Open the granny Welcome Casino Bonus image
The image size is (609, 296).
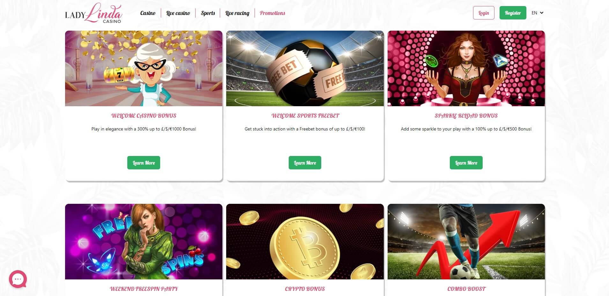144,68
